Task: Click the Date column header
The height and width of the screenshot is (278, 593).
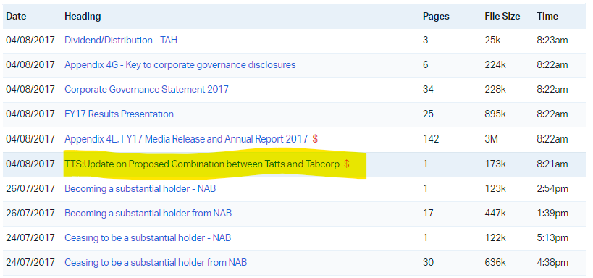Action: coord(16,16)
